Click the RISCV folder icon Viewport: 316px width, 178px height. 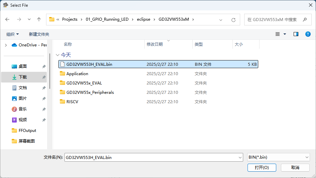coord(62,102)
